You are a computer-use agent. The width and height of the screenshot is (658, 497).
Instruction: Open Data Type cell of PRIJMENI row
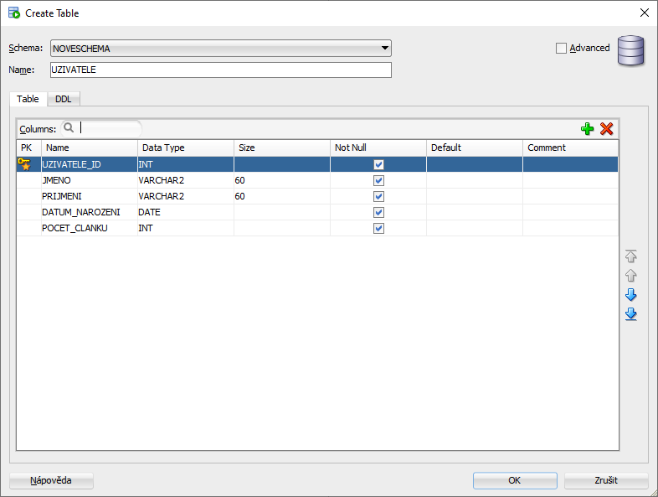(x=185, y=196)
